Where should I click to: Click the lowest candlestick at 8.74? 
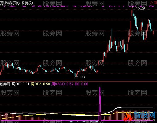click(x=75, y=75)
